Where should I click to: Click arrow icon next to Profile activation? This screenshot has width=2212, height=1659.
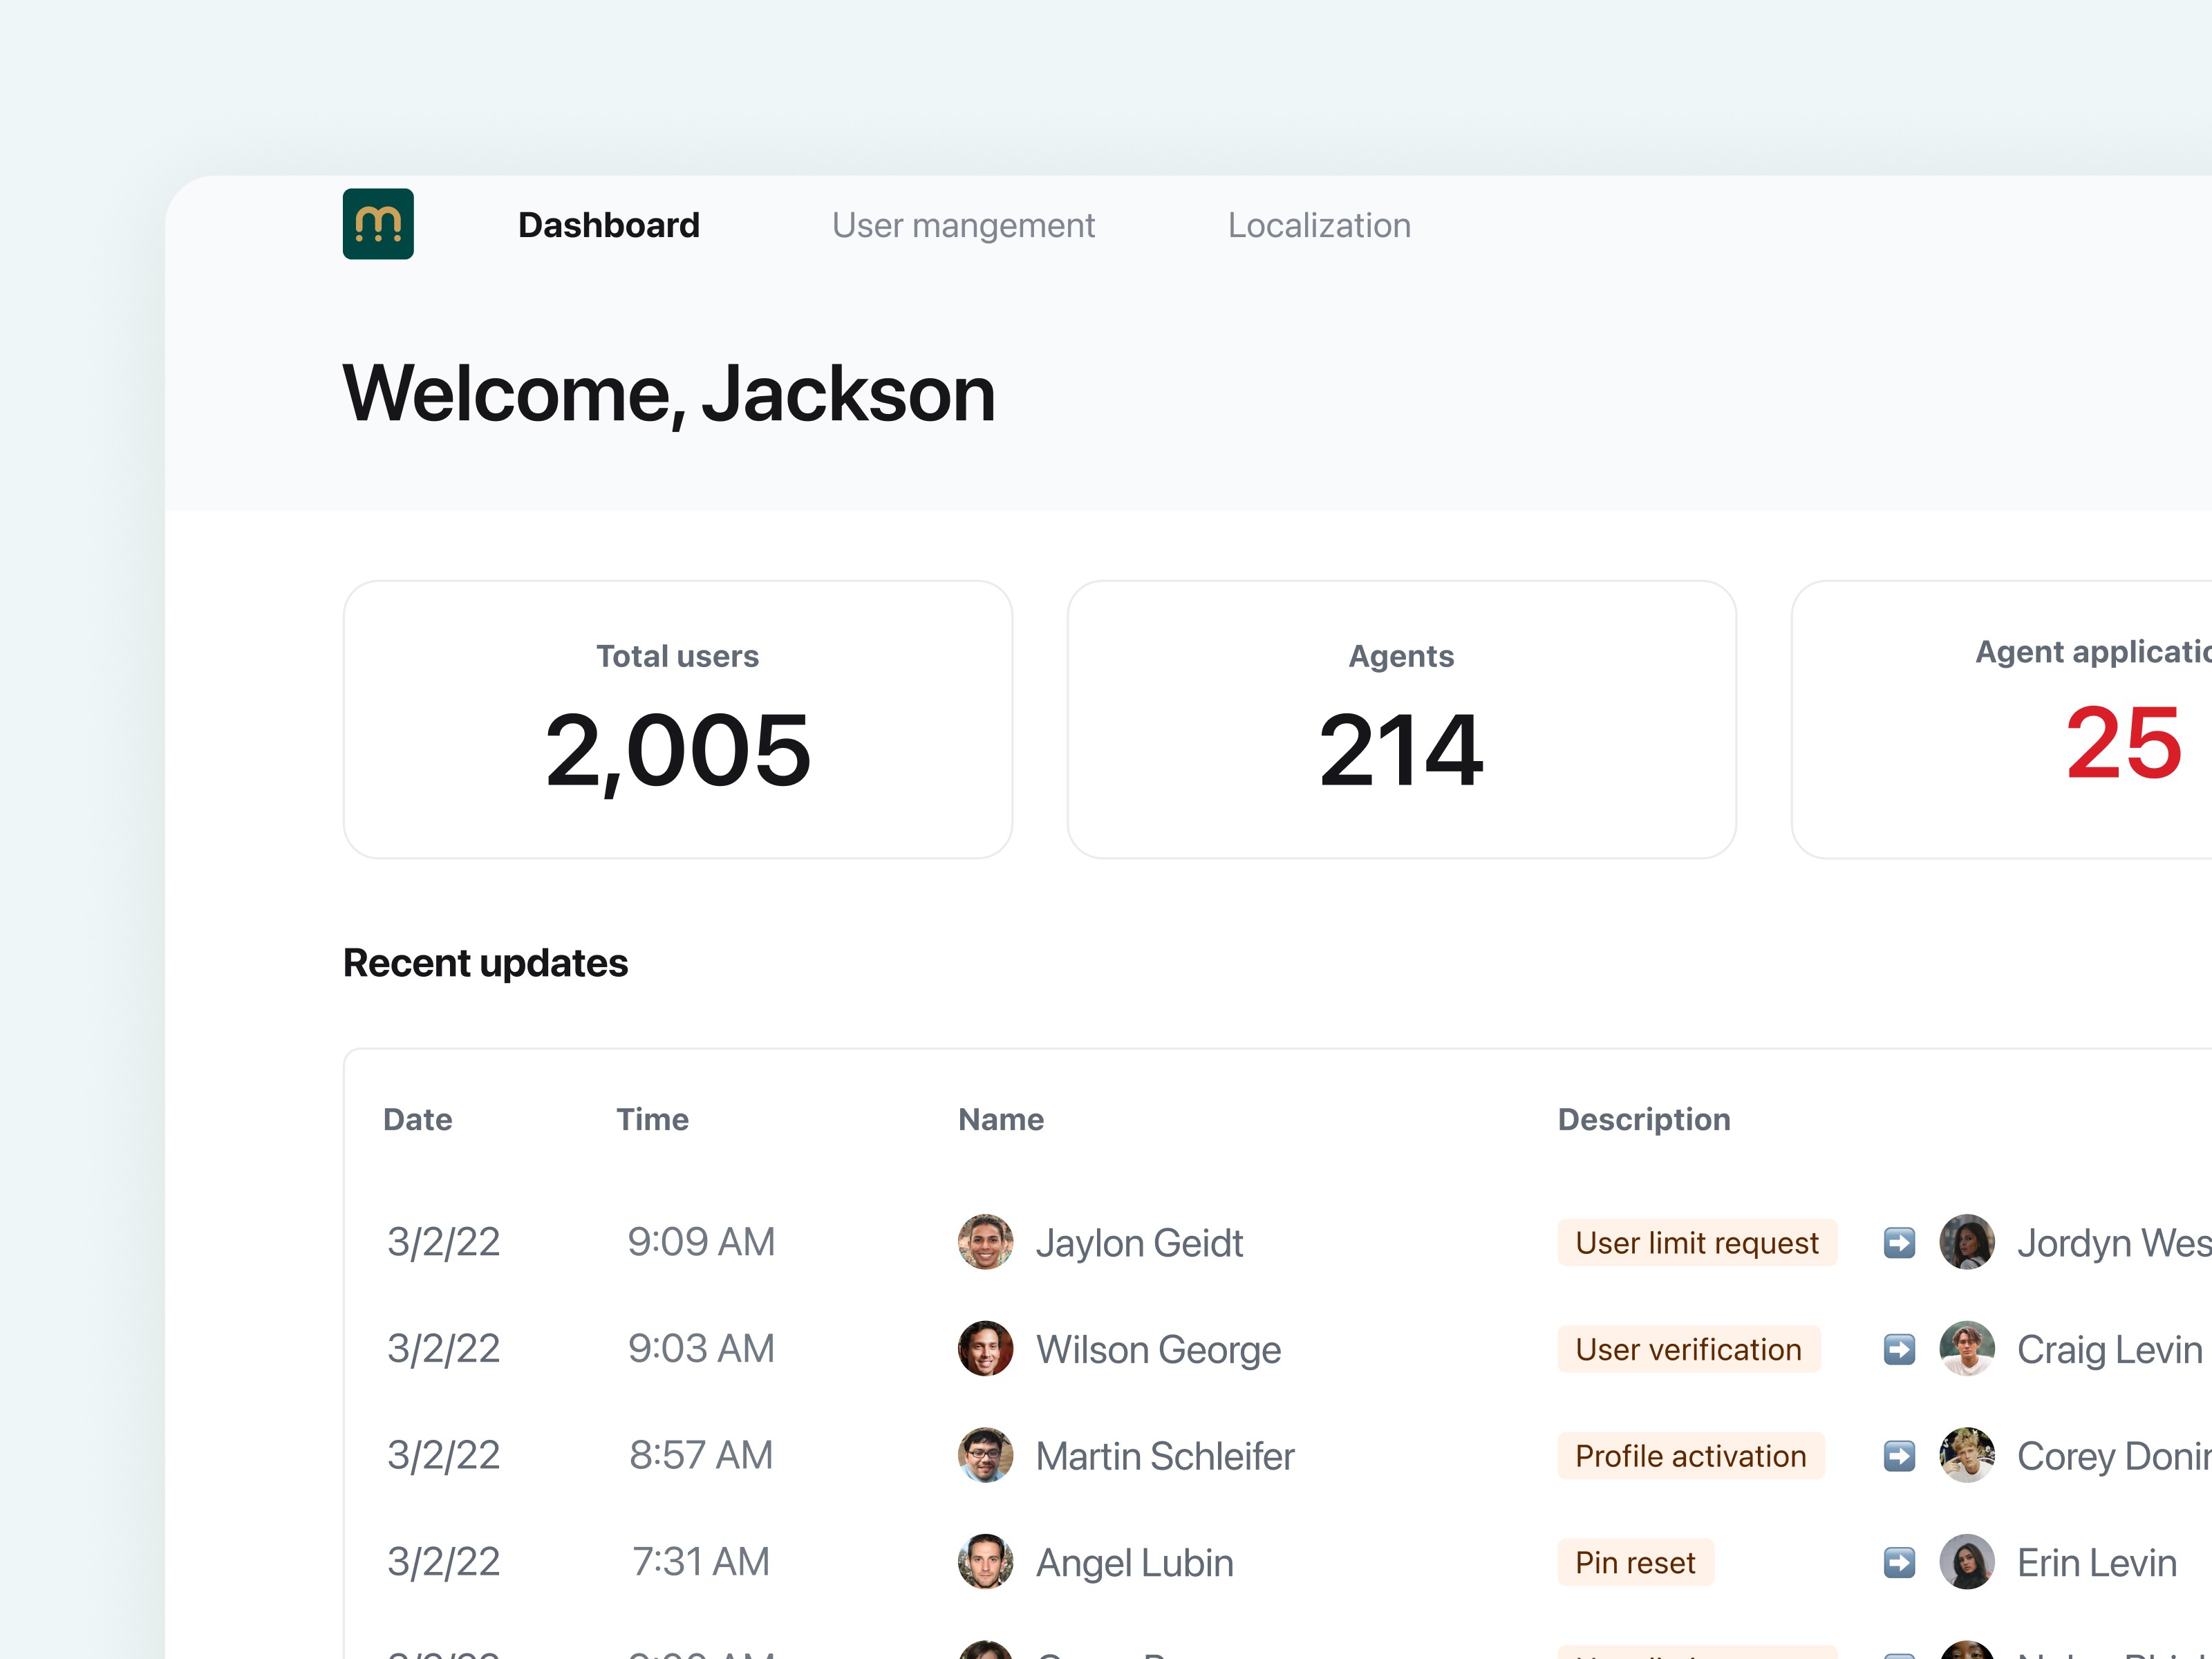[x=1899, y=1456]
